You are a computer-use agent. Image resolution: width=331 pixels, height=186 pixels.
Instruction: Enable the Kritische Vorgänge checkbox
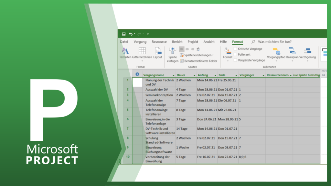(235, 49)
